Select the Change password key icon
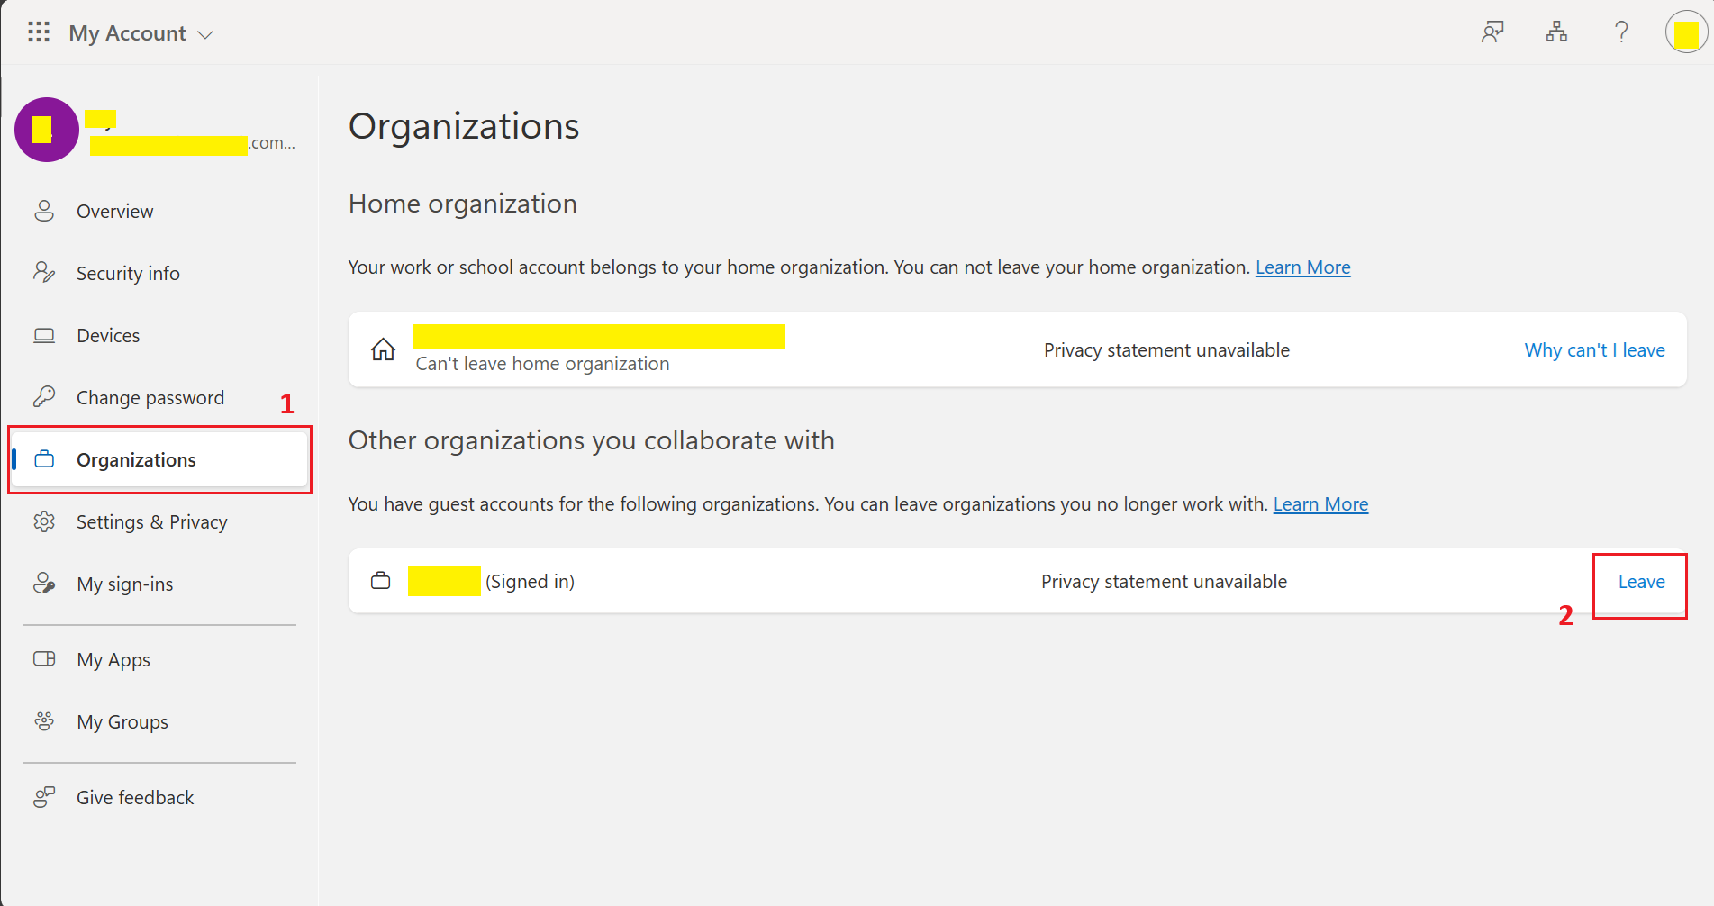1714x906 pixels. [43, 396]
